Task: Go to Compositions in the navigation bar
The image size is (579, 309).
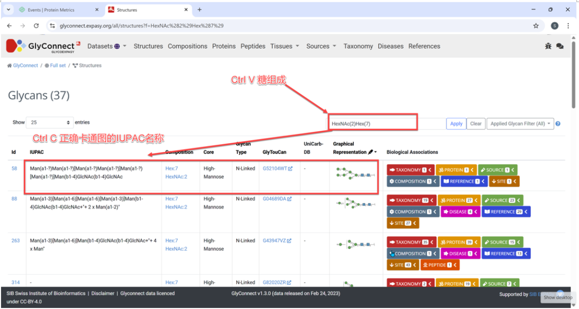Action: tap(187, 46)
